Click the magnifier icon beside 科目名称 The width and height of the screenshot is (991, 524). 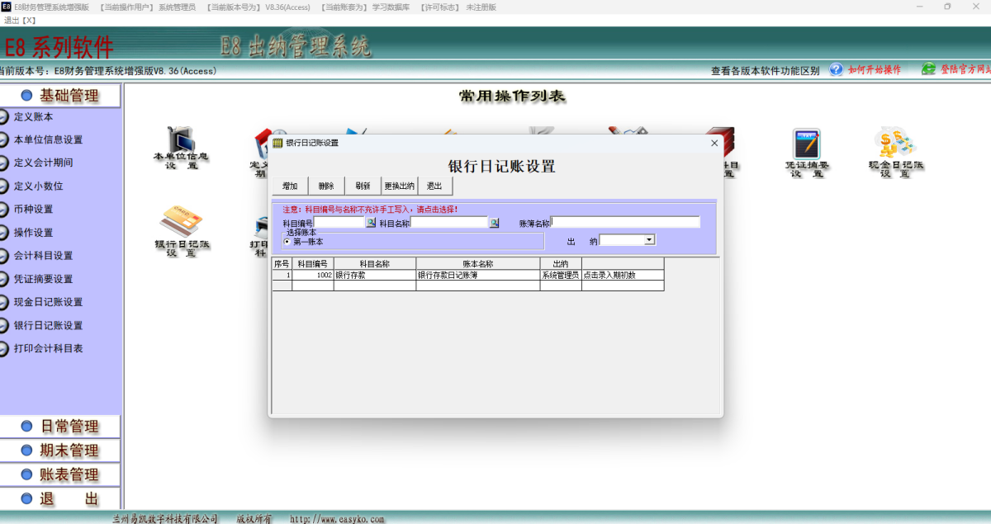coord(495,222)
